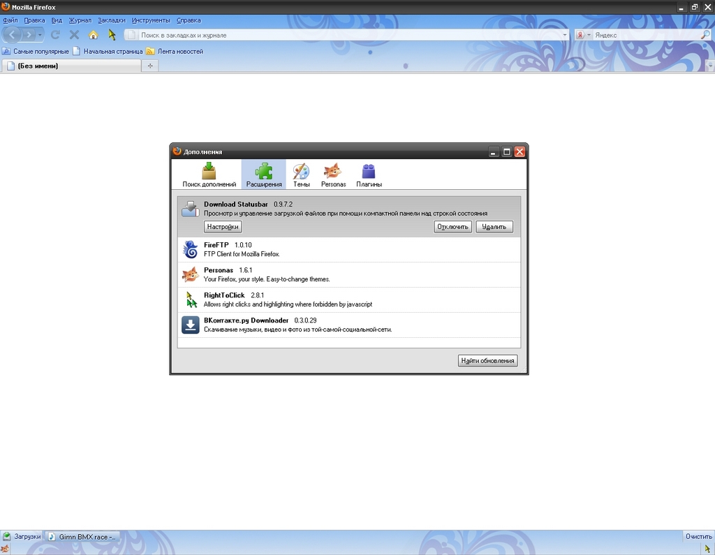
Task: Click the magnifier icon in Yandex search box
Action: click(x=705, y=35)
